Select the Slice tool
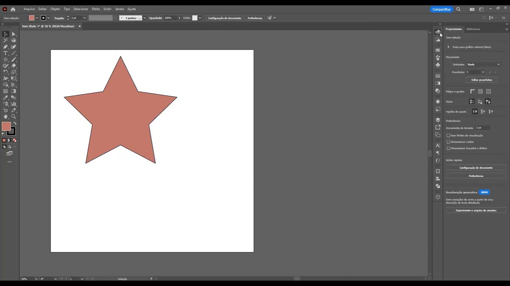The image size is (510, 286). point(14,110)
